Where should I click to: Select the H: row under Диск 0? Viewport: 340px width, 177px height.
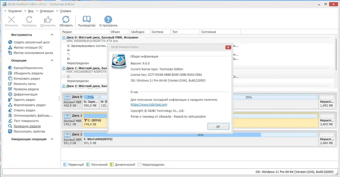[x=68, y=50]
